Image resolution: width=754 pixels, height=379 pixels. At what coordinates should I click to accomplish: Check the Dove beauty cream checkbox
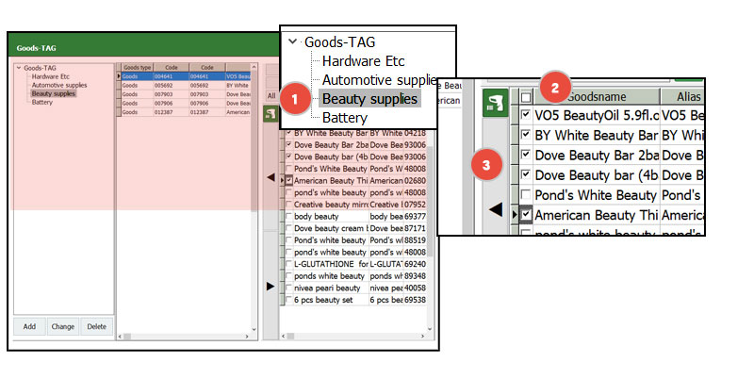click(x=289, y=228)
